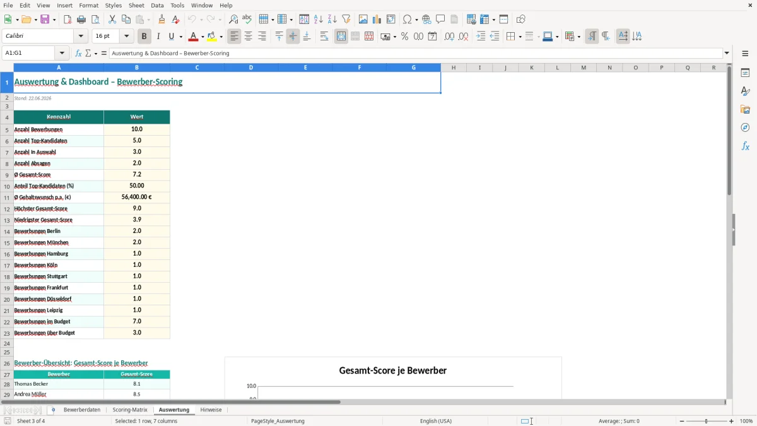Open the Font Size dropdown list
The height and width of the screenshot is (426, 757).
(127, 37)
